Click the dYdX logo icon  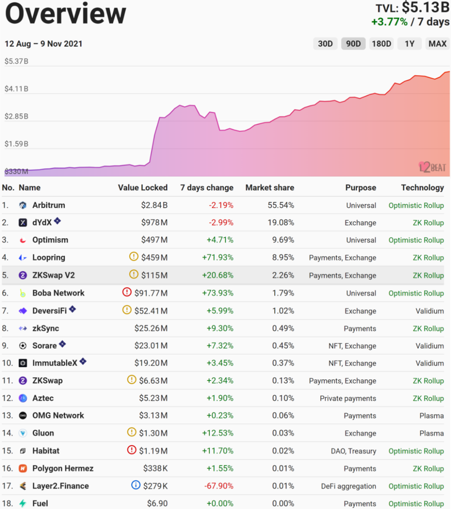(x=23, y=223)
